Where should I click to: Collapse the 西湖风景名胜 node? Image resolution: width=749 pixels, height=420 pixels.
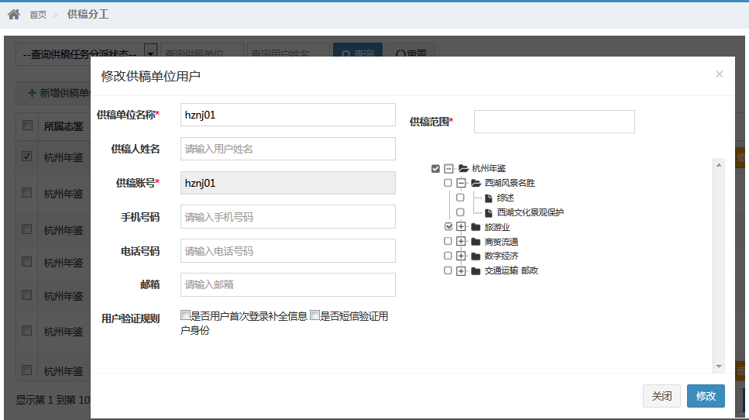coord(461,183)
